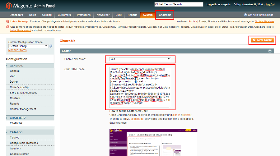Select Catalog in the configuration sidebar

pyautogui.click(x=15, y=138)
